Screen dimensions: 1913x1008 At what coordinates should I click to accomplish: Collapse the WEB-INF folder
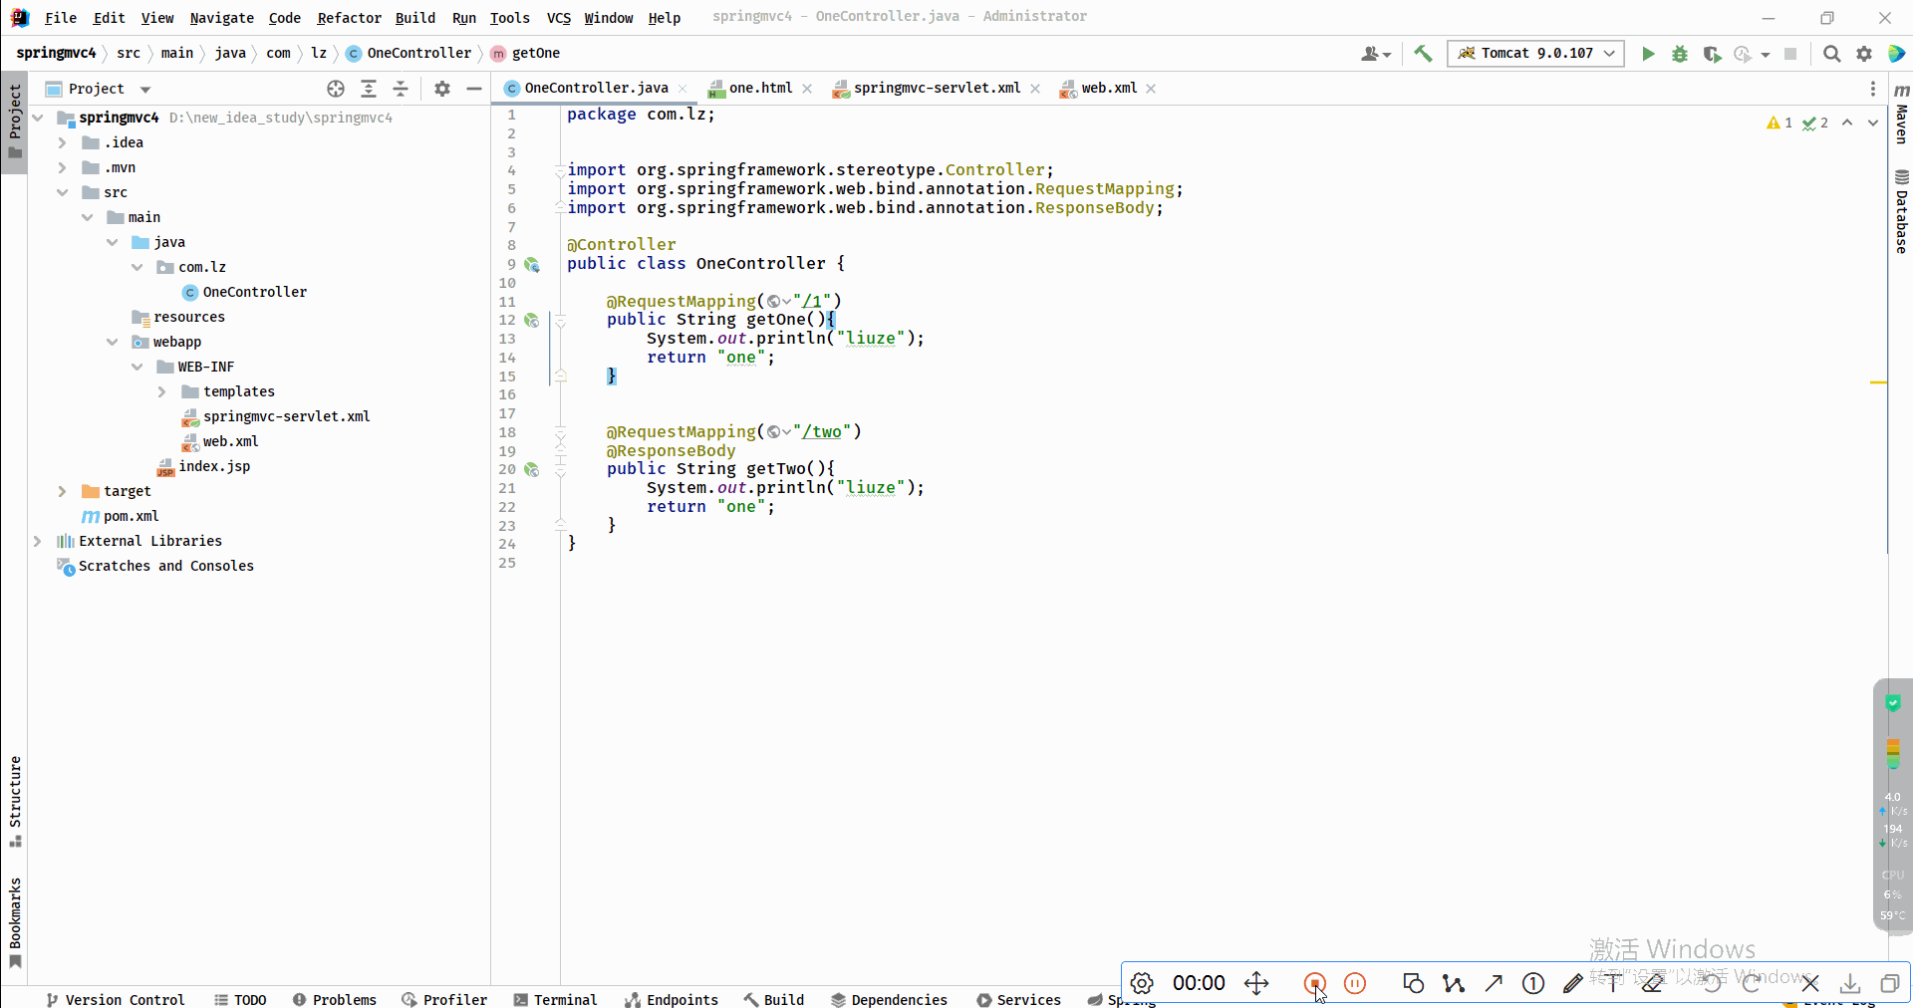pyautogui.click(x=137, y=367)
